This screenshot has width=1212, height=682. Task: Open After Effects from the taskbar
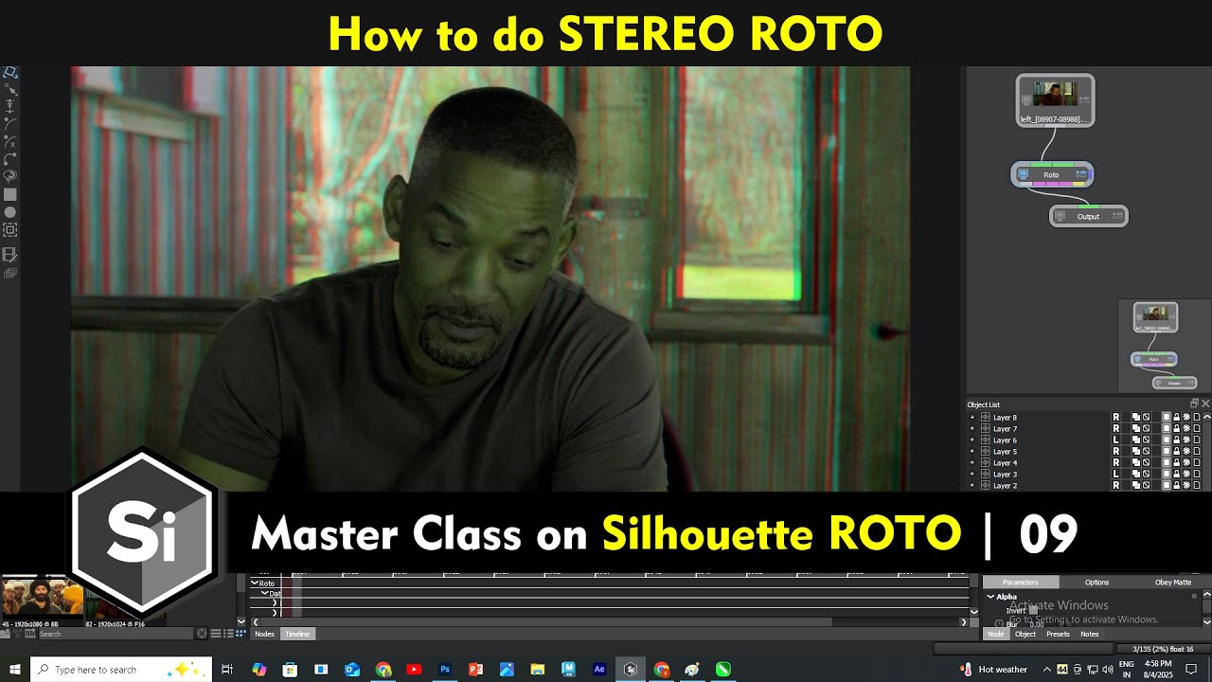click(x=599, y=669)
